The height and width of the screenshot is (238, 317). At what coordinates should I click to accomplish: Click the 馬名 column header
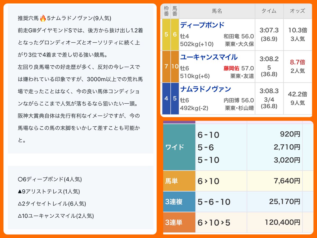(x=217, y=11)
